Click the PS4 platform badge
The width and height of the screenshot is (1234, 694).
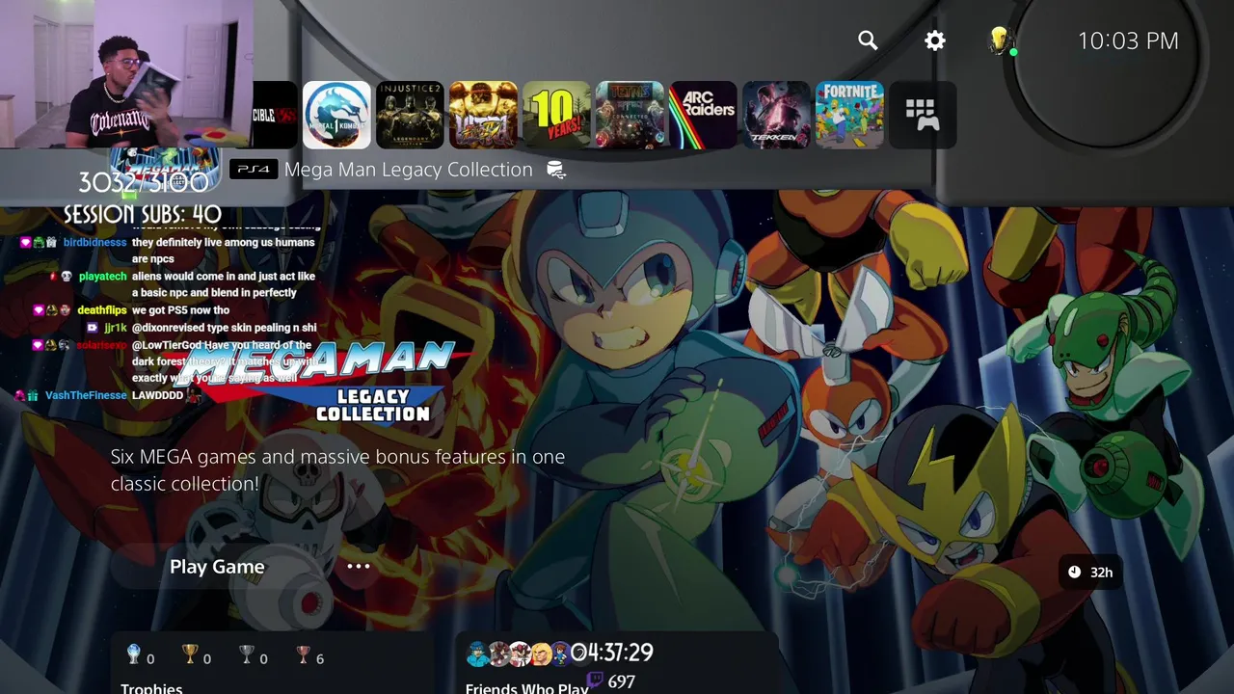[254, 170]
